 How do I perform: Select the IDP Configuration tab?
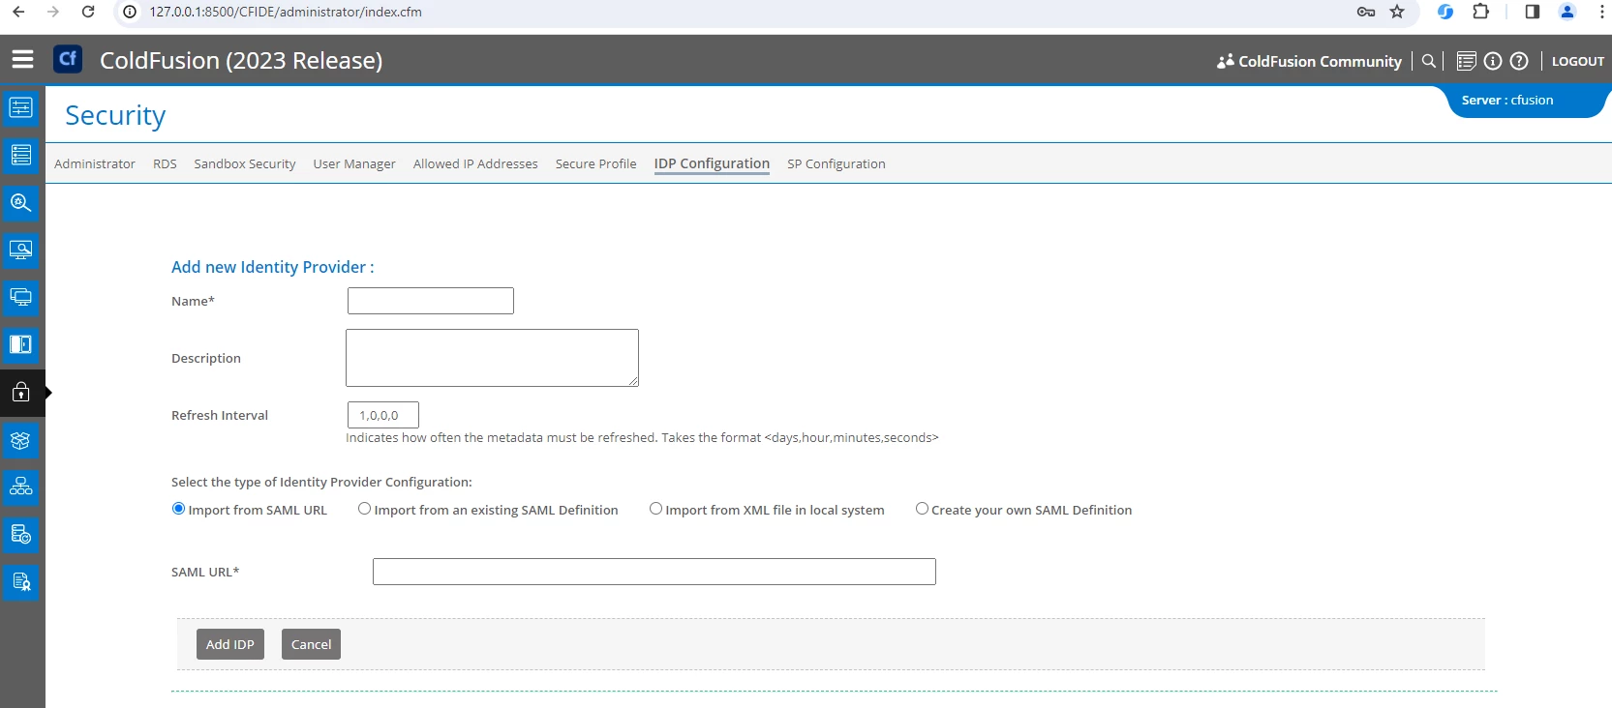(x=712, y=163)
